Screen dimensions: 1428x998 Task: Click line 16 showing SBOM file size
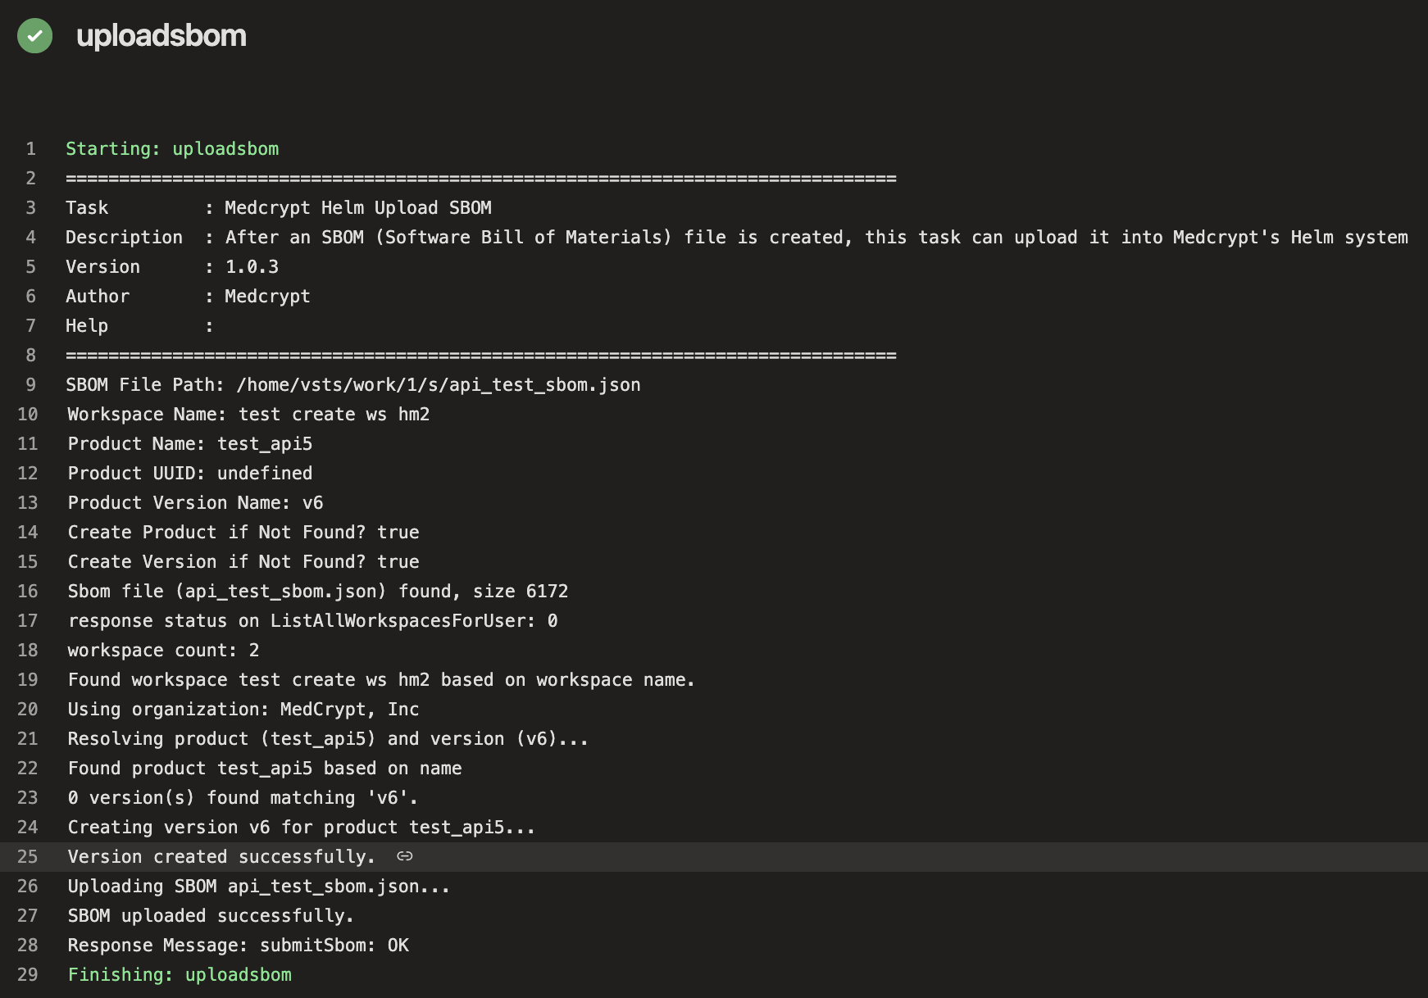pyautogui.click(x=317, y=591)
